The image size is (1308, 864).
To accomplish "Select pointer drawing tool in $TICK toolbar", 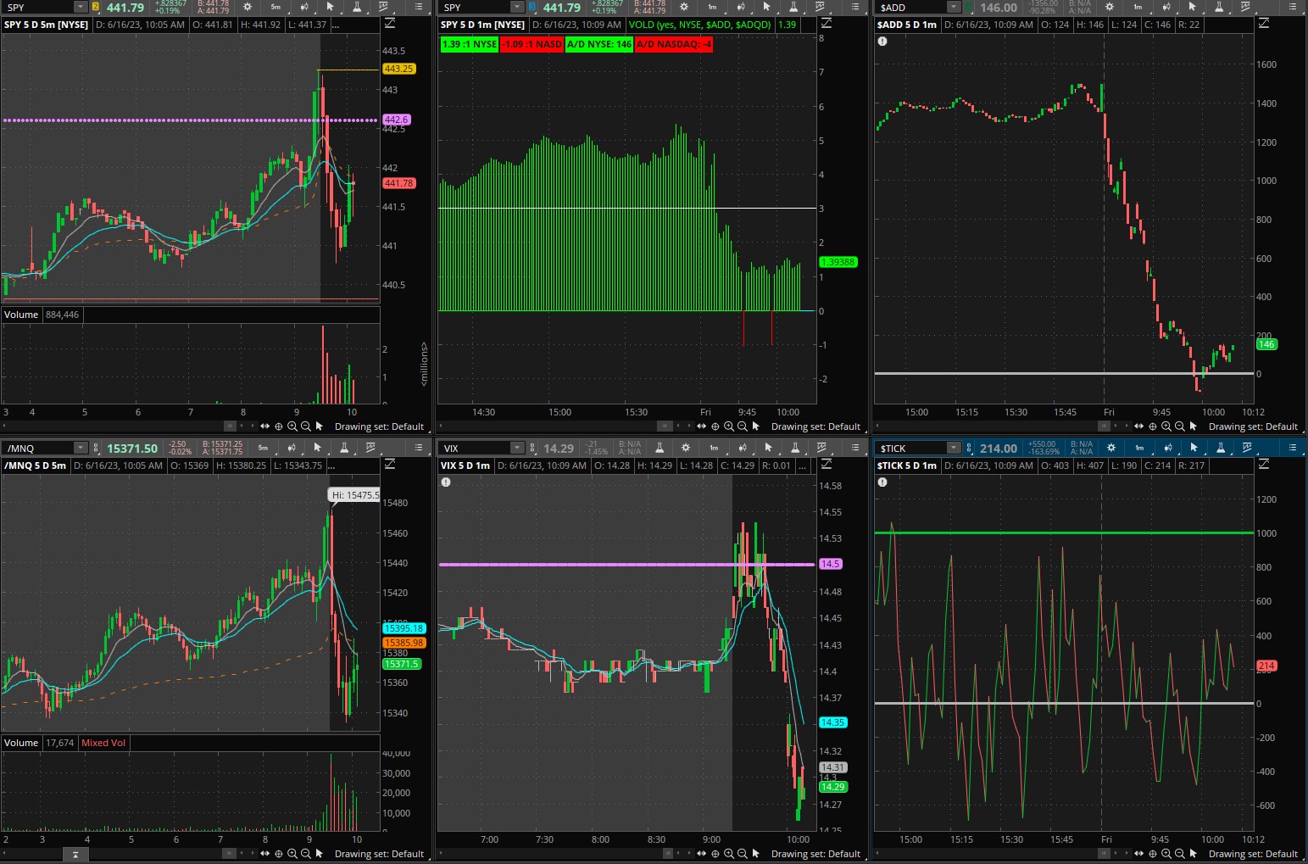I will pos(1194,448).
